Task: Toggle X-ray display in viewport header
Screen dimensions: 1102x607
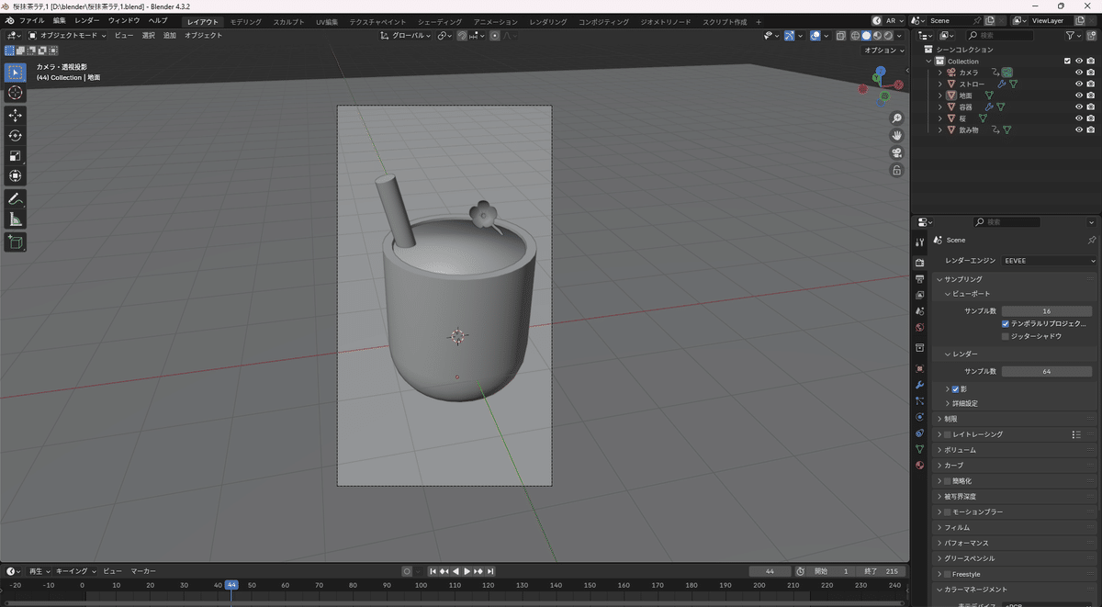Action: pos(840,36)
